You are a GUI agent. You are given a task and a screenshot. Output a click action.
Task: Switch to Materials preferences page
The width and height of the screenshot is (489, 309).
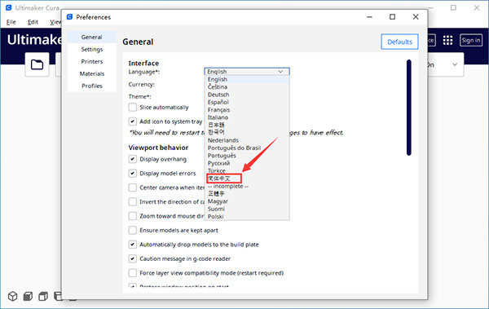(91, 73)
